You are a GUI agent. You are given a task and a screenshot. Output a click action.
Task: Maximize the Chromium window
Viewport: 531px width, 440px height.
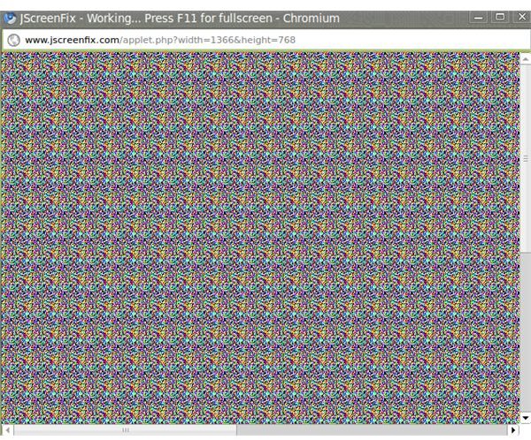click(x=500, y=17)
